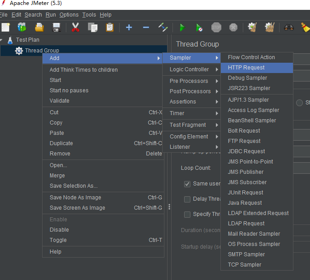Click the Shutdown toolbar icon
The image size is (310, 280).
tap(233, 27)
